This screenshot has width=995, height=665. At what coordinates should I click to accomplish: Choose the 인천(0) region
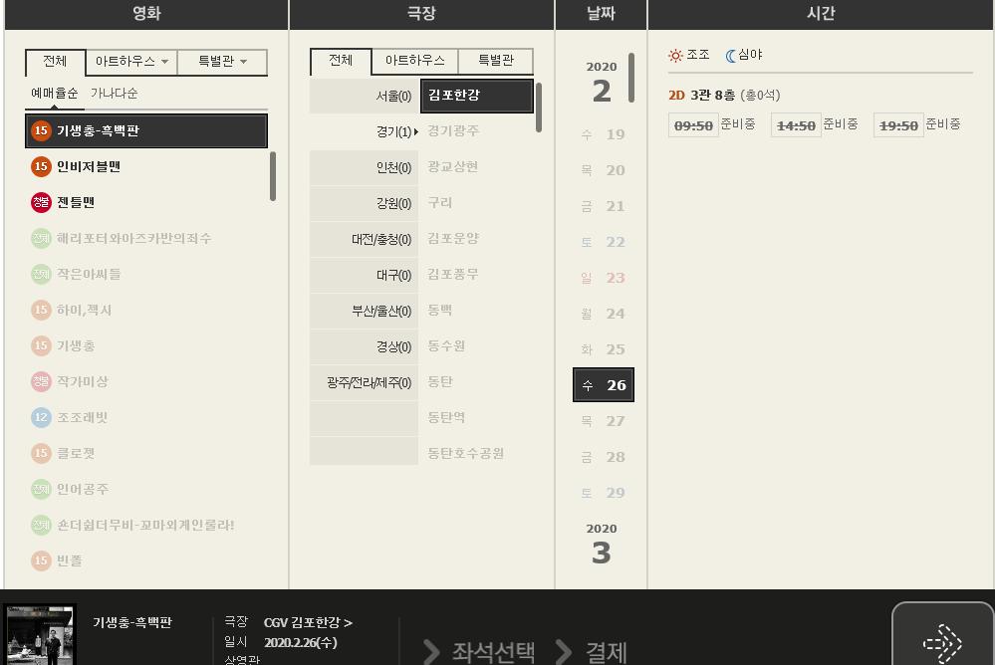[x=365, y=167]
